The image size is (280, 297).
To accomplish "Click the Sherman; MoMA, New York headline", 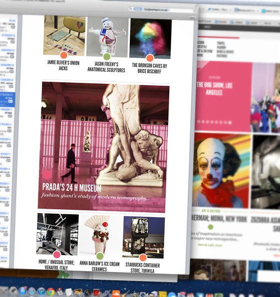I will 219,219.
